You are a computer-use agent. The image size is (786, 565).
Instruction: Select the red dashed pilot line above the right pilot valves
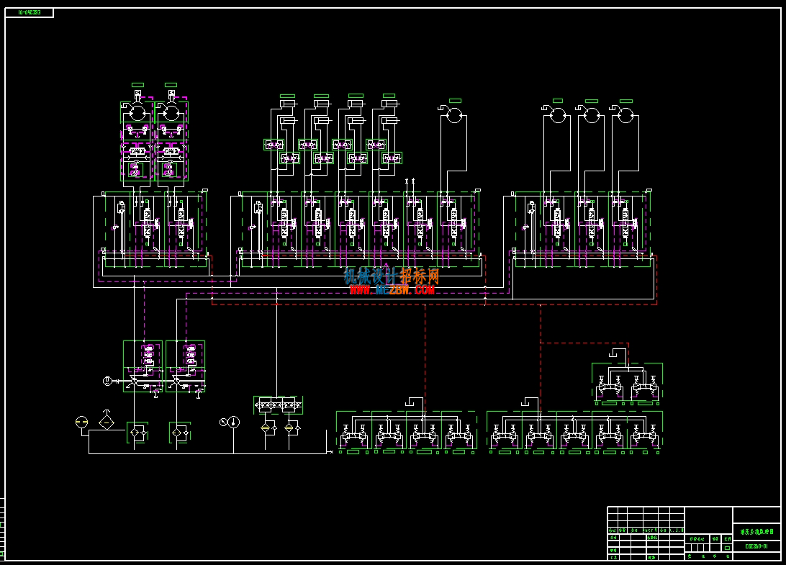584,343
